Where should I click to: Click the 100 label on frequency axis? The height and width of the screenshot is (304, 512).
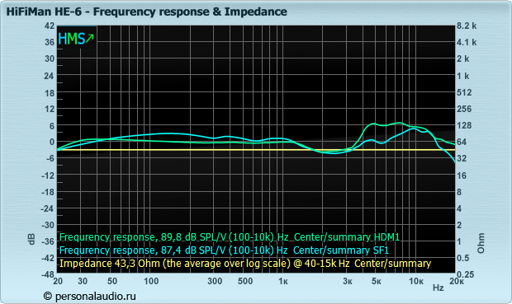click(151, 281)
